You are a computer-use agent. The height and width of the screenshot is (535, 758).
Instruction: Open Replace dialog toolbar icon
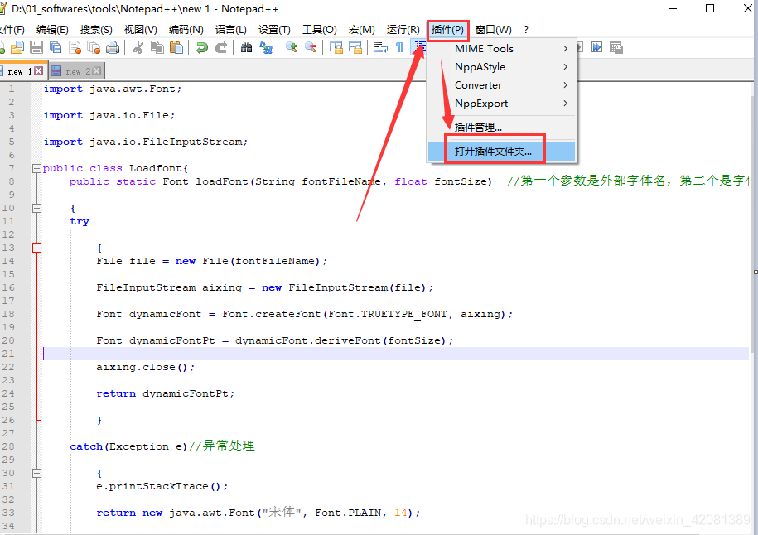pyautogui.click(x=266, y=47)
